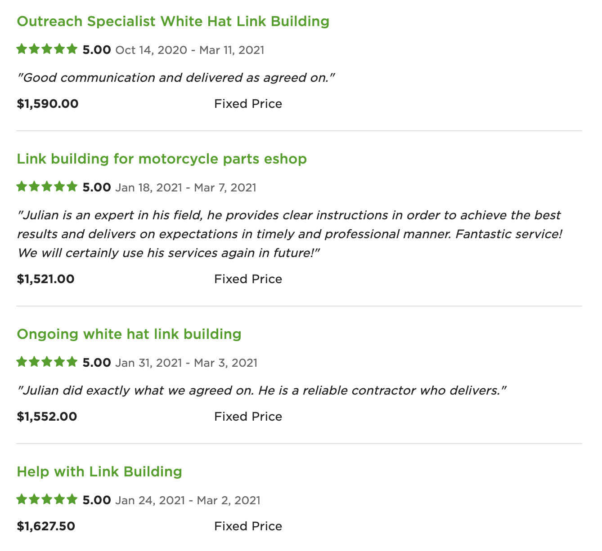This screenshot has height=551, width=602.
Task: Click star rating of Outreach Specialist review
Action: (47, 49)
